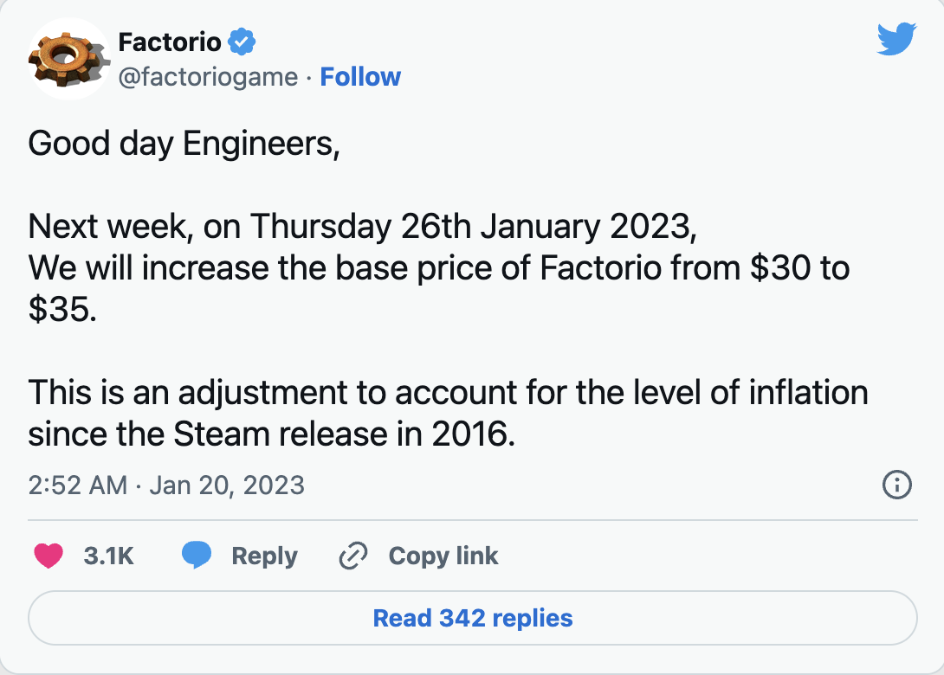This screenshot has height=675, width=944.
Task: Click the blue verified badge
Action: 241,41
